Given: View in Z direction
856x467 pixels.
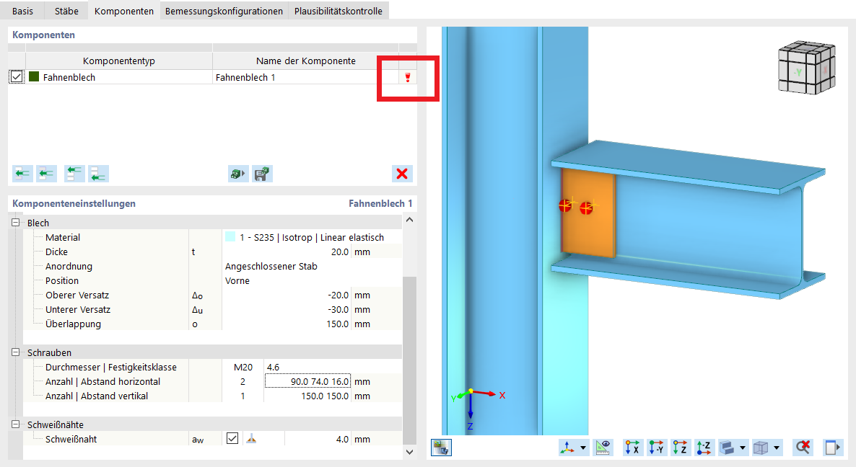Looking at the screenshot, I should 680,448.
